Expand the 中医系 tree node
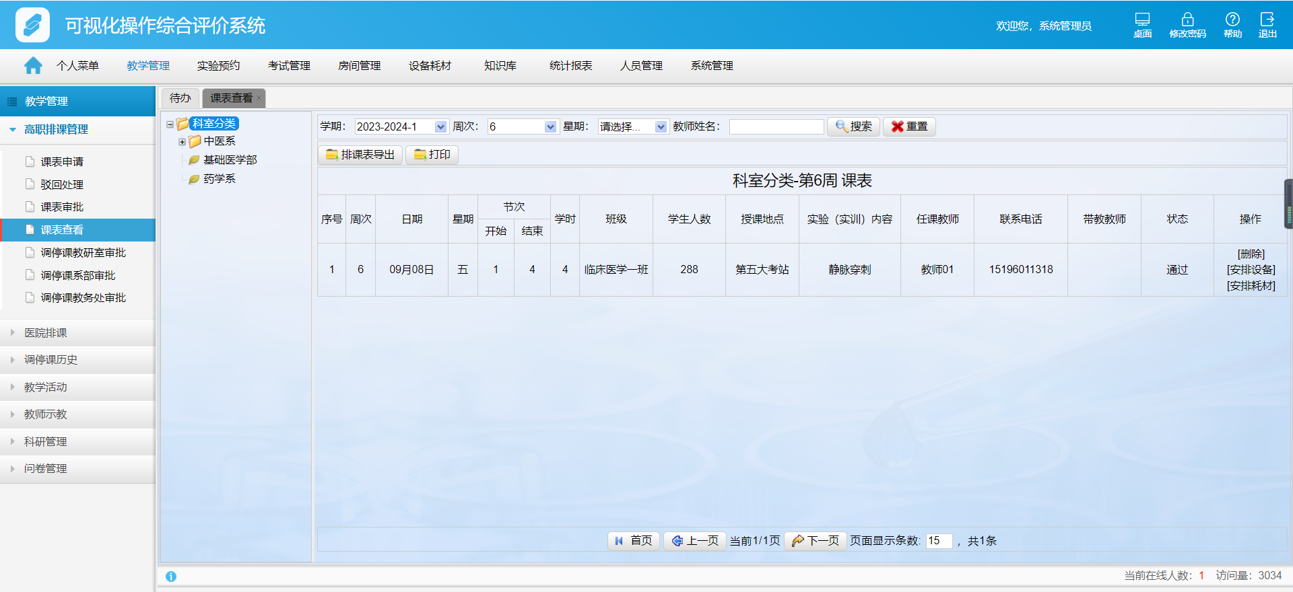Screen dimensions: 1293x592 tap(182, 142)
